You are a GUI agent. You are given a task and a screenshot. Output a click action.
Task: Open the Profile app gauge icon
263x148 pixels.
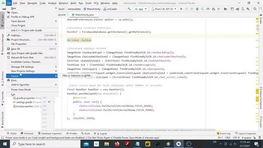pos(208,9)
